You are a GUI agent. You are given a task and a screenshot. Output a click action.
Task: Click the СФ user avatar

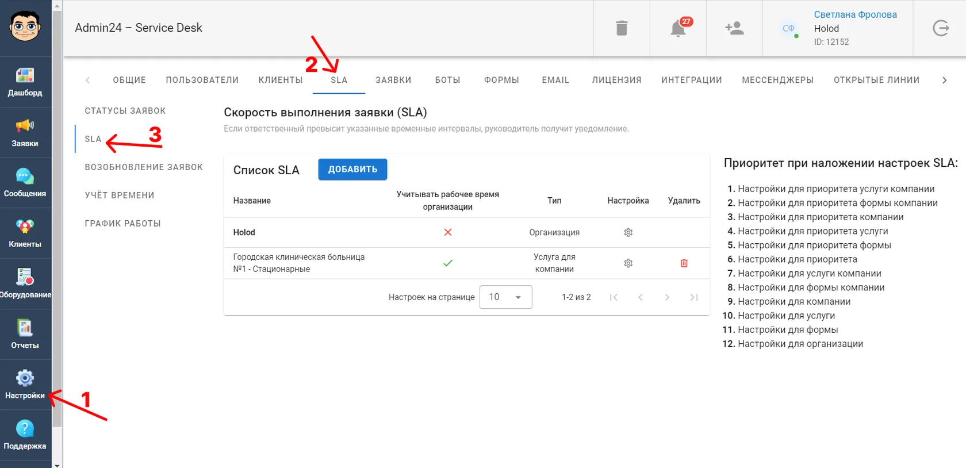(x=788, y=28)
